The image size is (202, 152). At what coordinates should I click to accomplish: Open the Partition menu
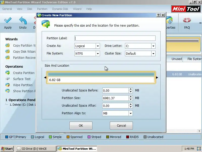pos(42,9)
